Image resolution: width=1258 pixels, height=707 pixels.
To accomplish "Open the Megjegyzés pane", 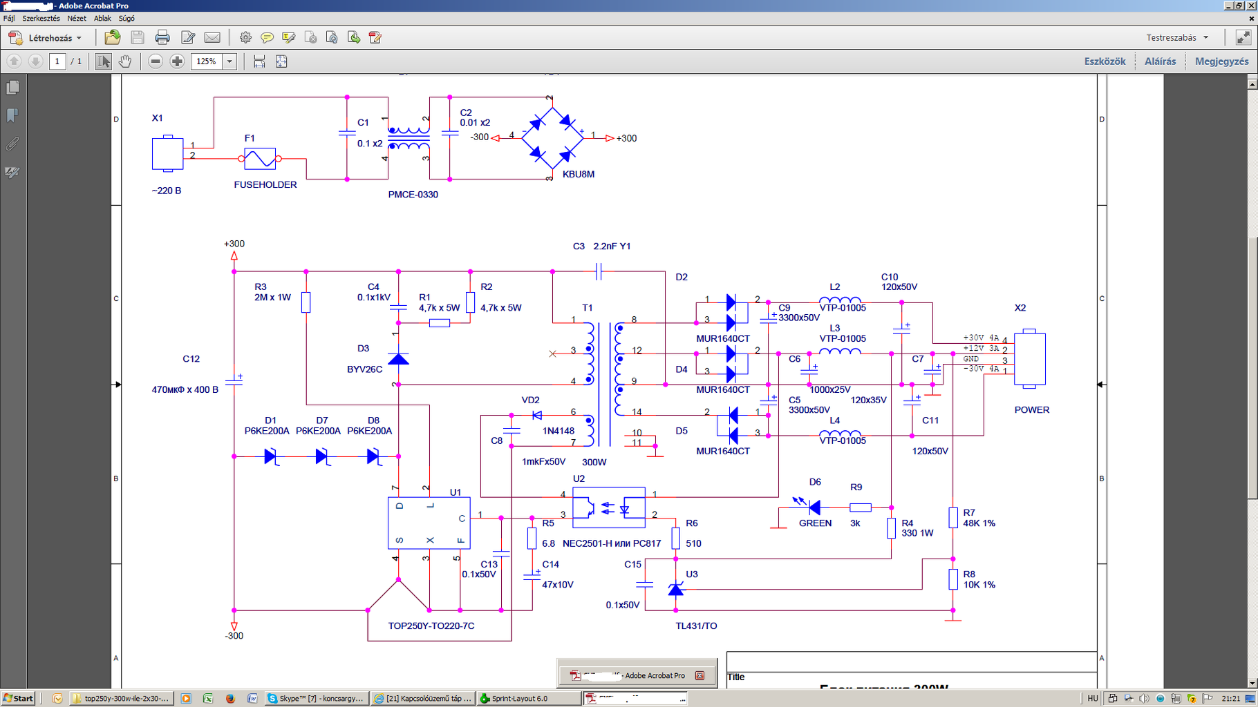I will (x=1221, y=61).
